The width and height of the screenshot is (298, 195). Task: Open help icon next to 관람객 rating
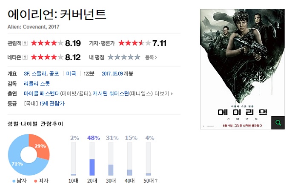click(x=25, y=43)
